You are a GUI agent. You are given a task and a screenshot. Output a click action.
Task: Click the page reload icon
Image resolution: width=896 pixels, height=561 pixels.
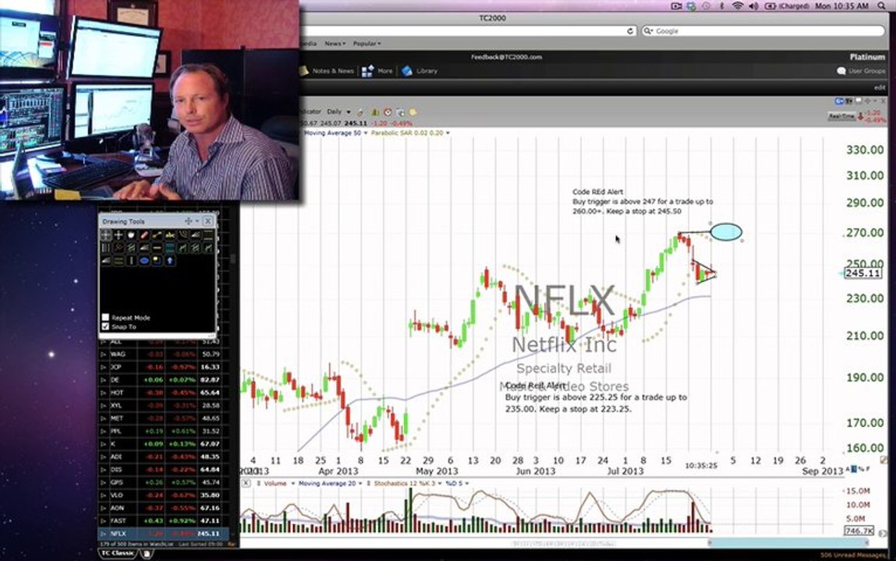tap(630, 31)
